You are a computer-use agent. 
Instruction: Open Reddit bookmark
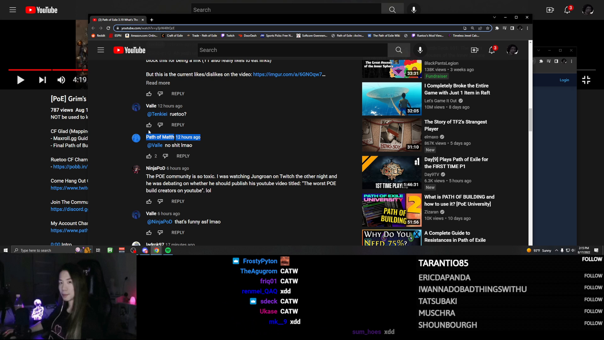point(99,36)
